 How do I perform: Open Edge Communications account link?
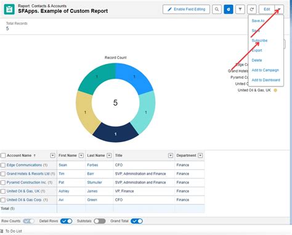point(24,165)
